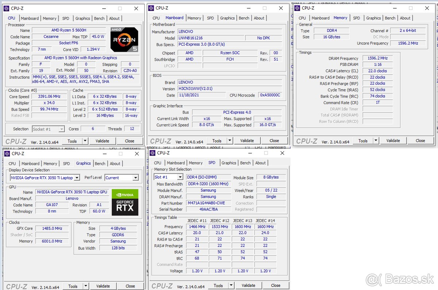The height and width of the screenshot is (290, 438).
Task: Click the GFX Core clock value 1485.0 MHz
Action: click(52, 228)
